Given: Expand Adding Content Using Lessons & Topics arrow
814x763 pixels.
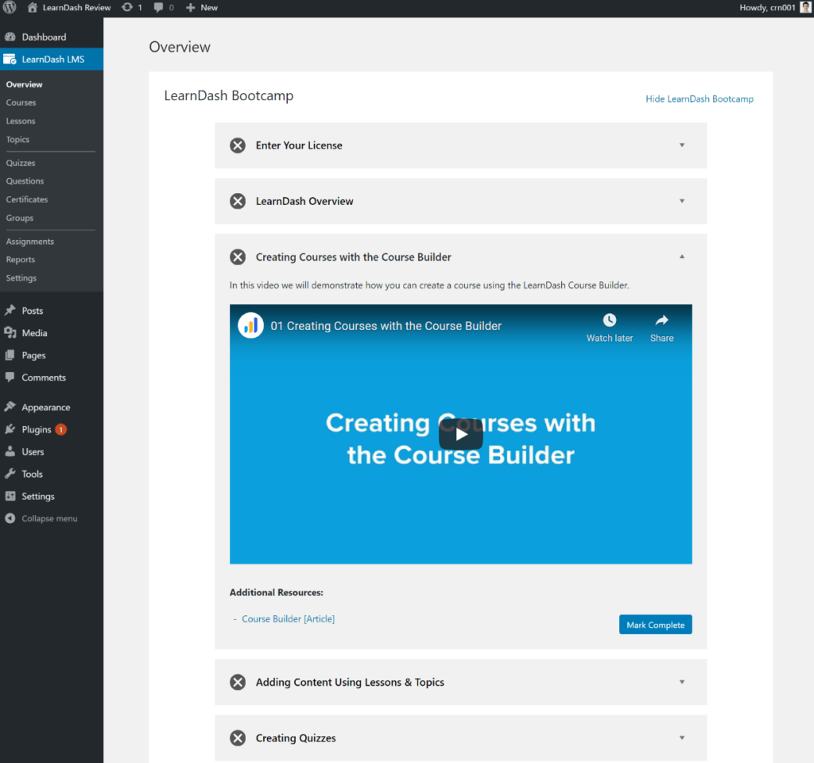Looking at the screenshot, I should [x=682, y=682].
